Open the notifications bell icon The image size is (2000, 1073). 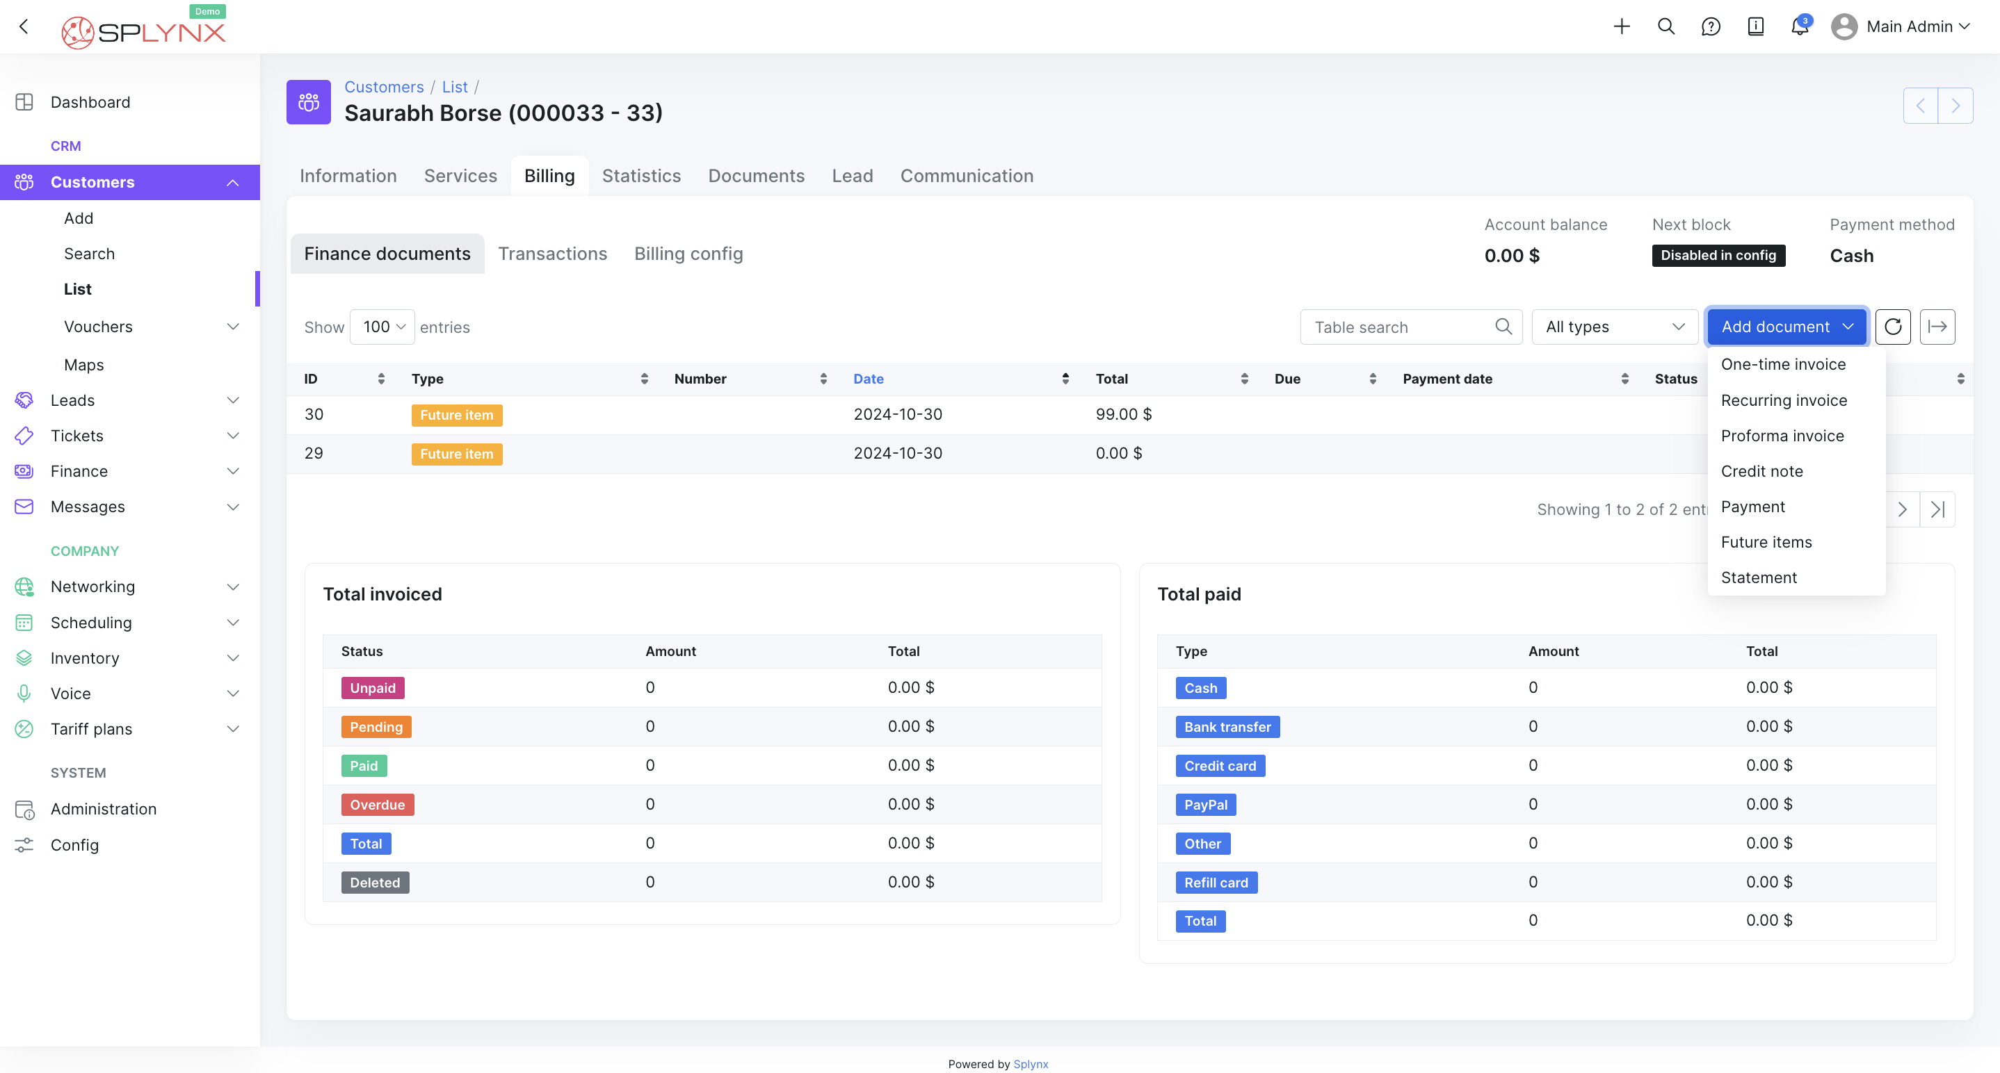click(x=1799, y=26)
